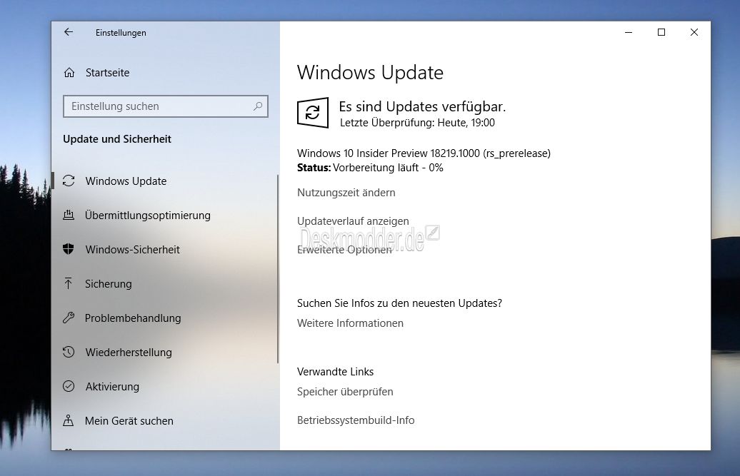Open Erweiterte Optionen link
This screenshot has height=476, width=740.
(x=344, y=250)
